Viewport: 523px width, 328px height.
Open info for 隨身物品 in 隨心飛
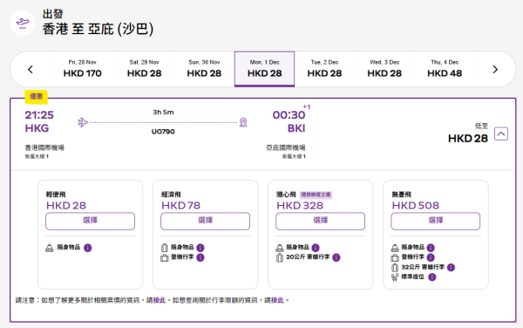316,248
